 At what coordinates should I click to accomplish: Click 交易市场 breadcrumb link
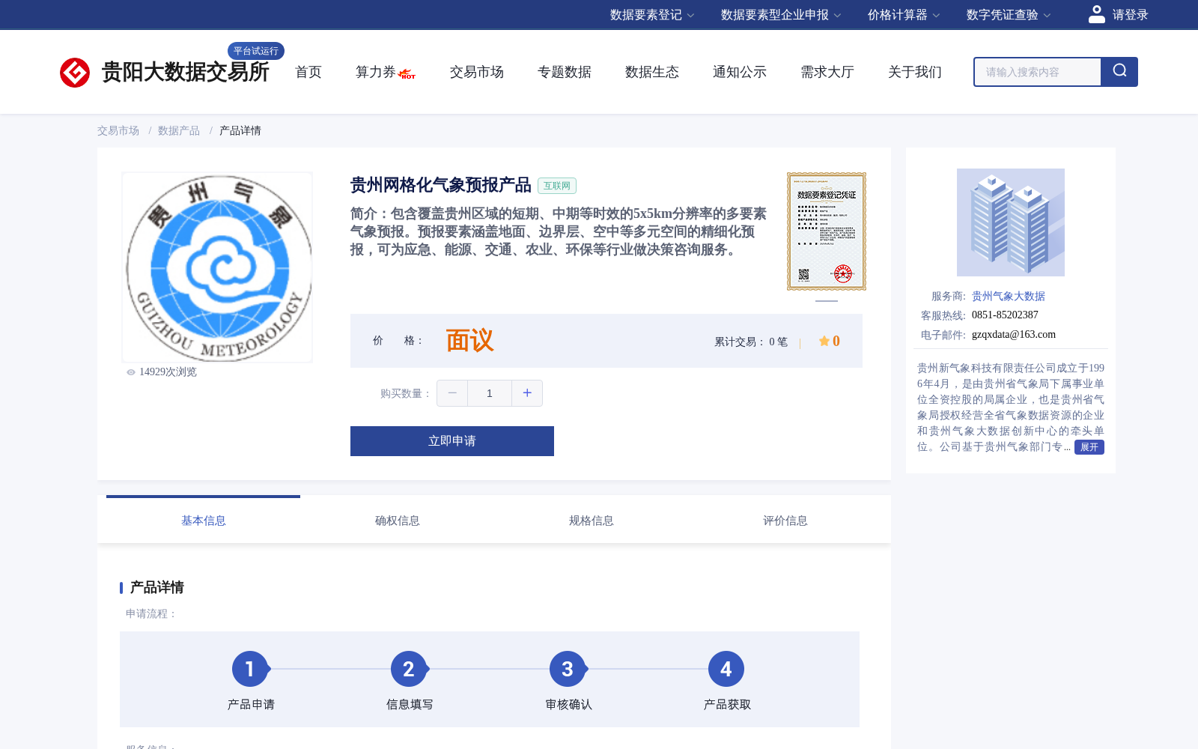click(118, 131)
